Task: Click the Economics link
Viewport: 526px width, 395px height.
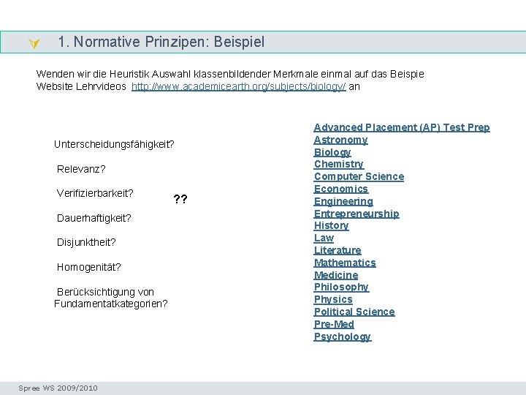Action: pyautogui.click(x=340, y=189)
